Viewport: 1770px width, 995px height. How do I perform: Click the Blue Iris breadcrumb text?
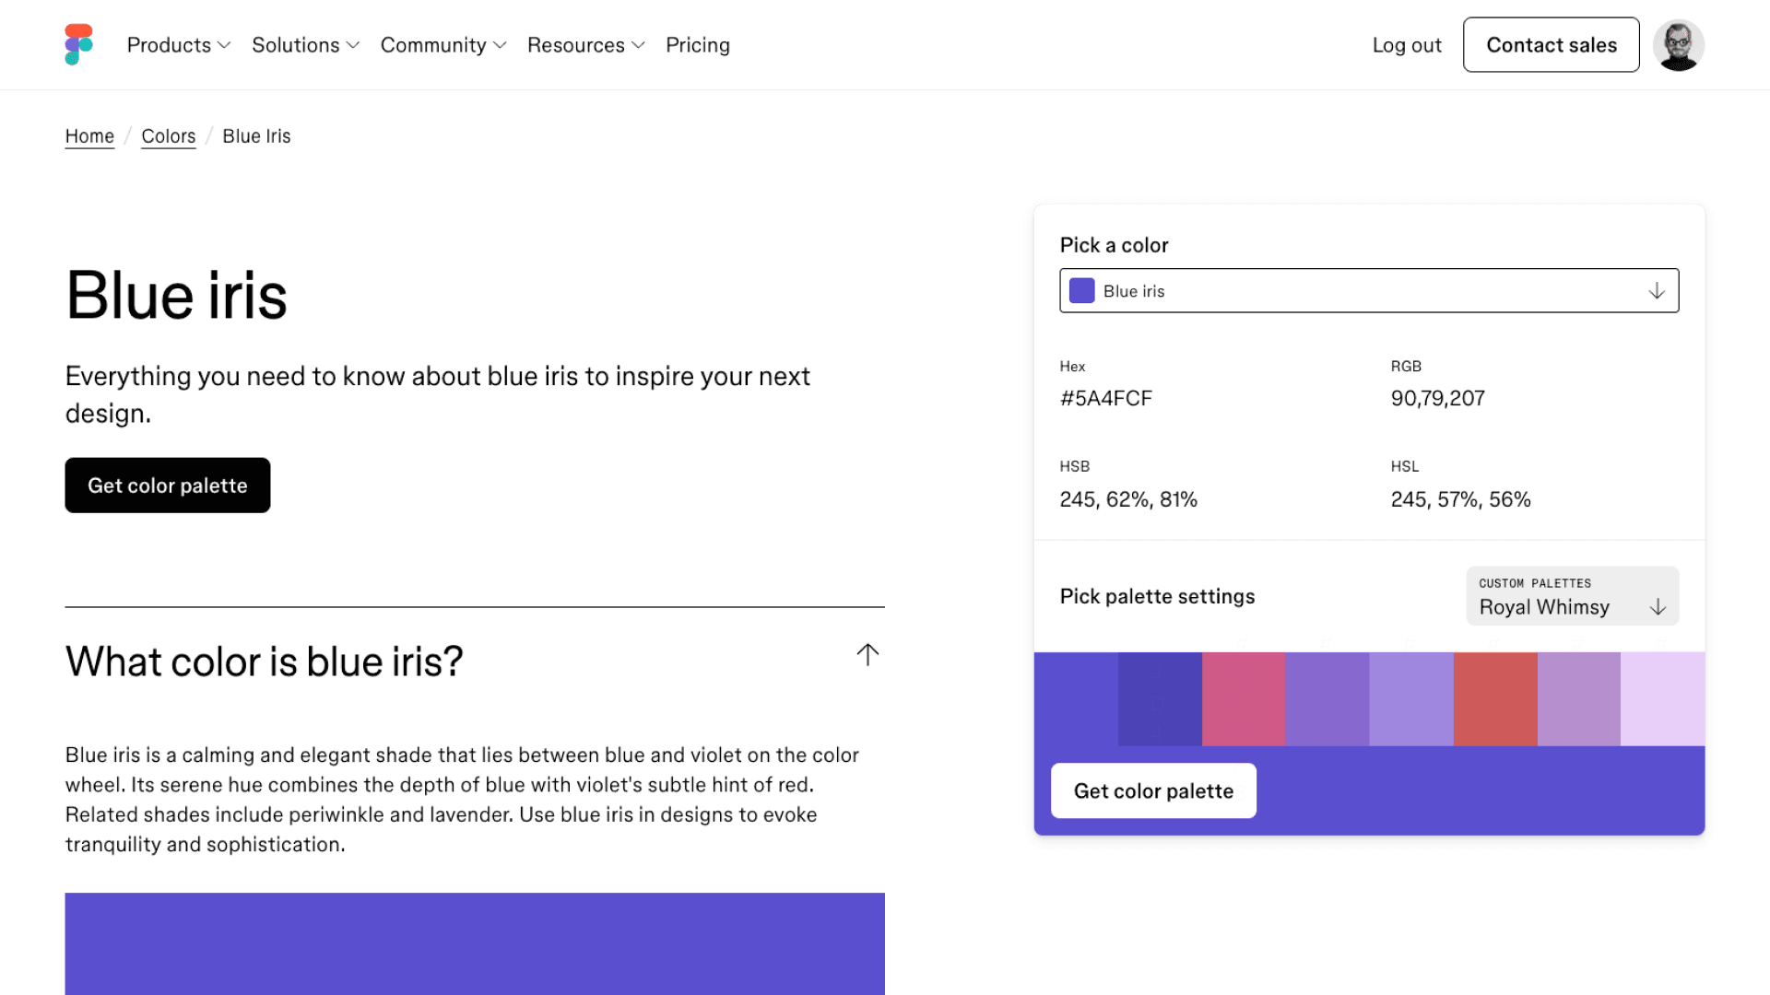tap(256, 136)
